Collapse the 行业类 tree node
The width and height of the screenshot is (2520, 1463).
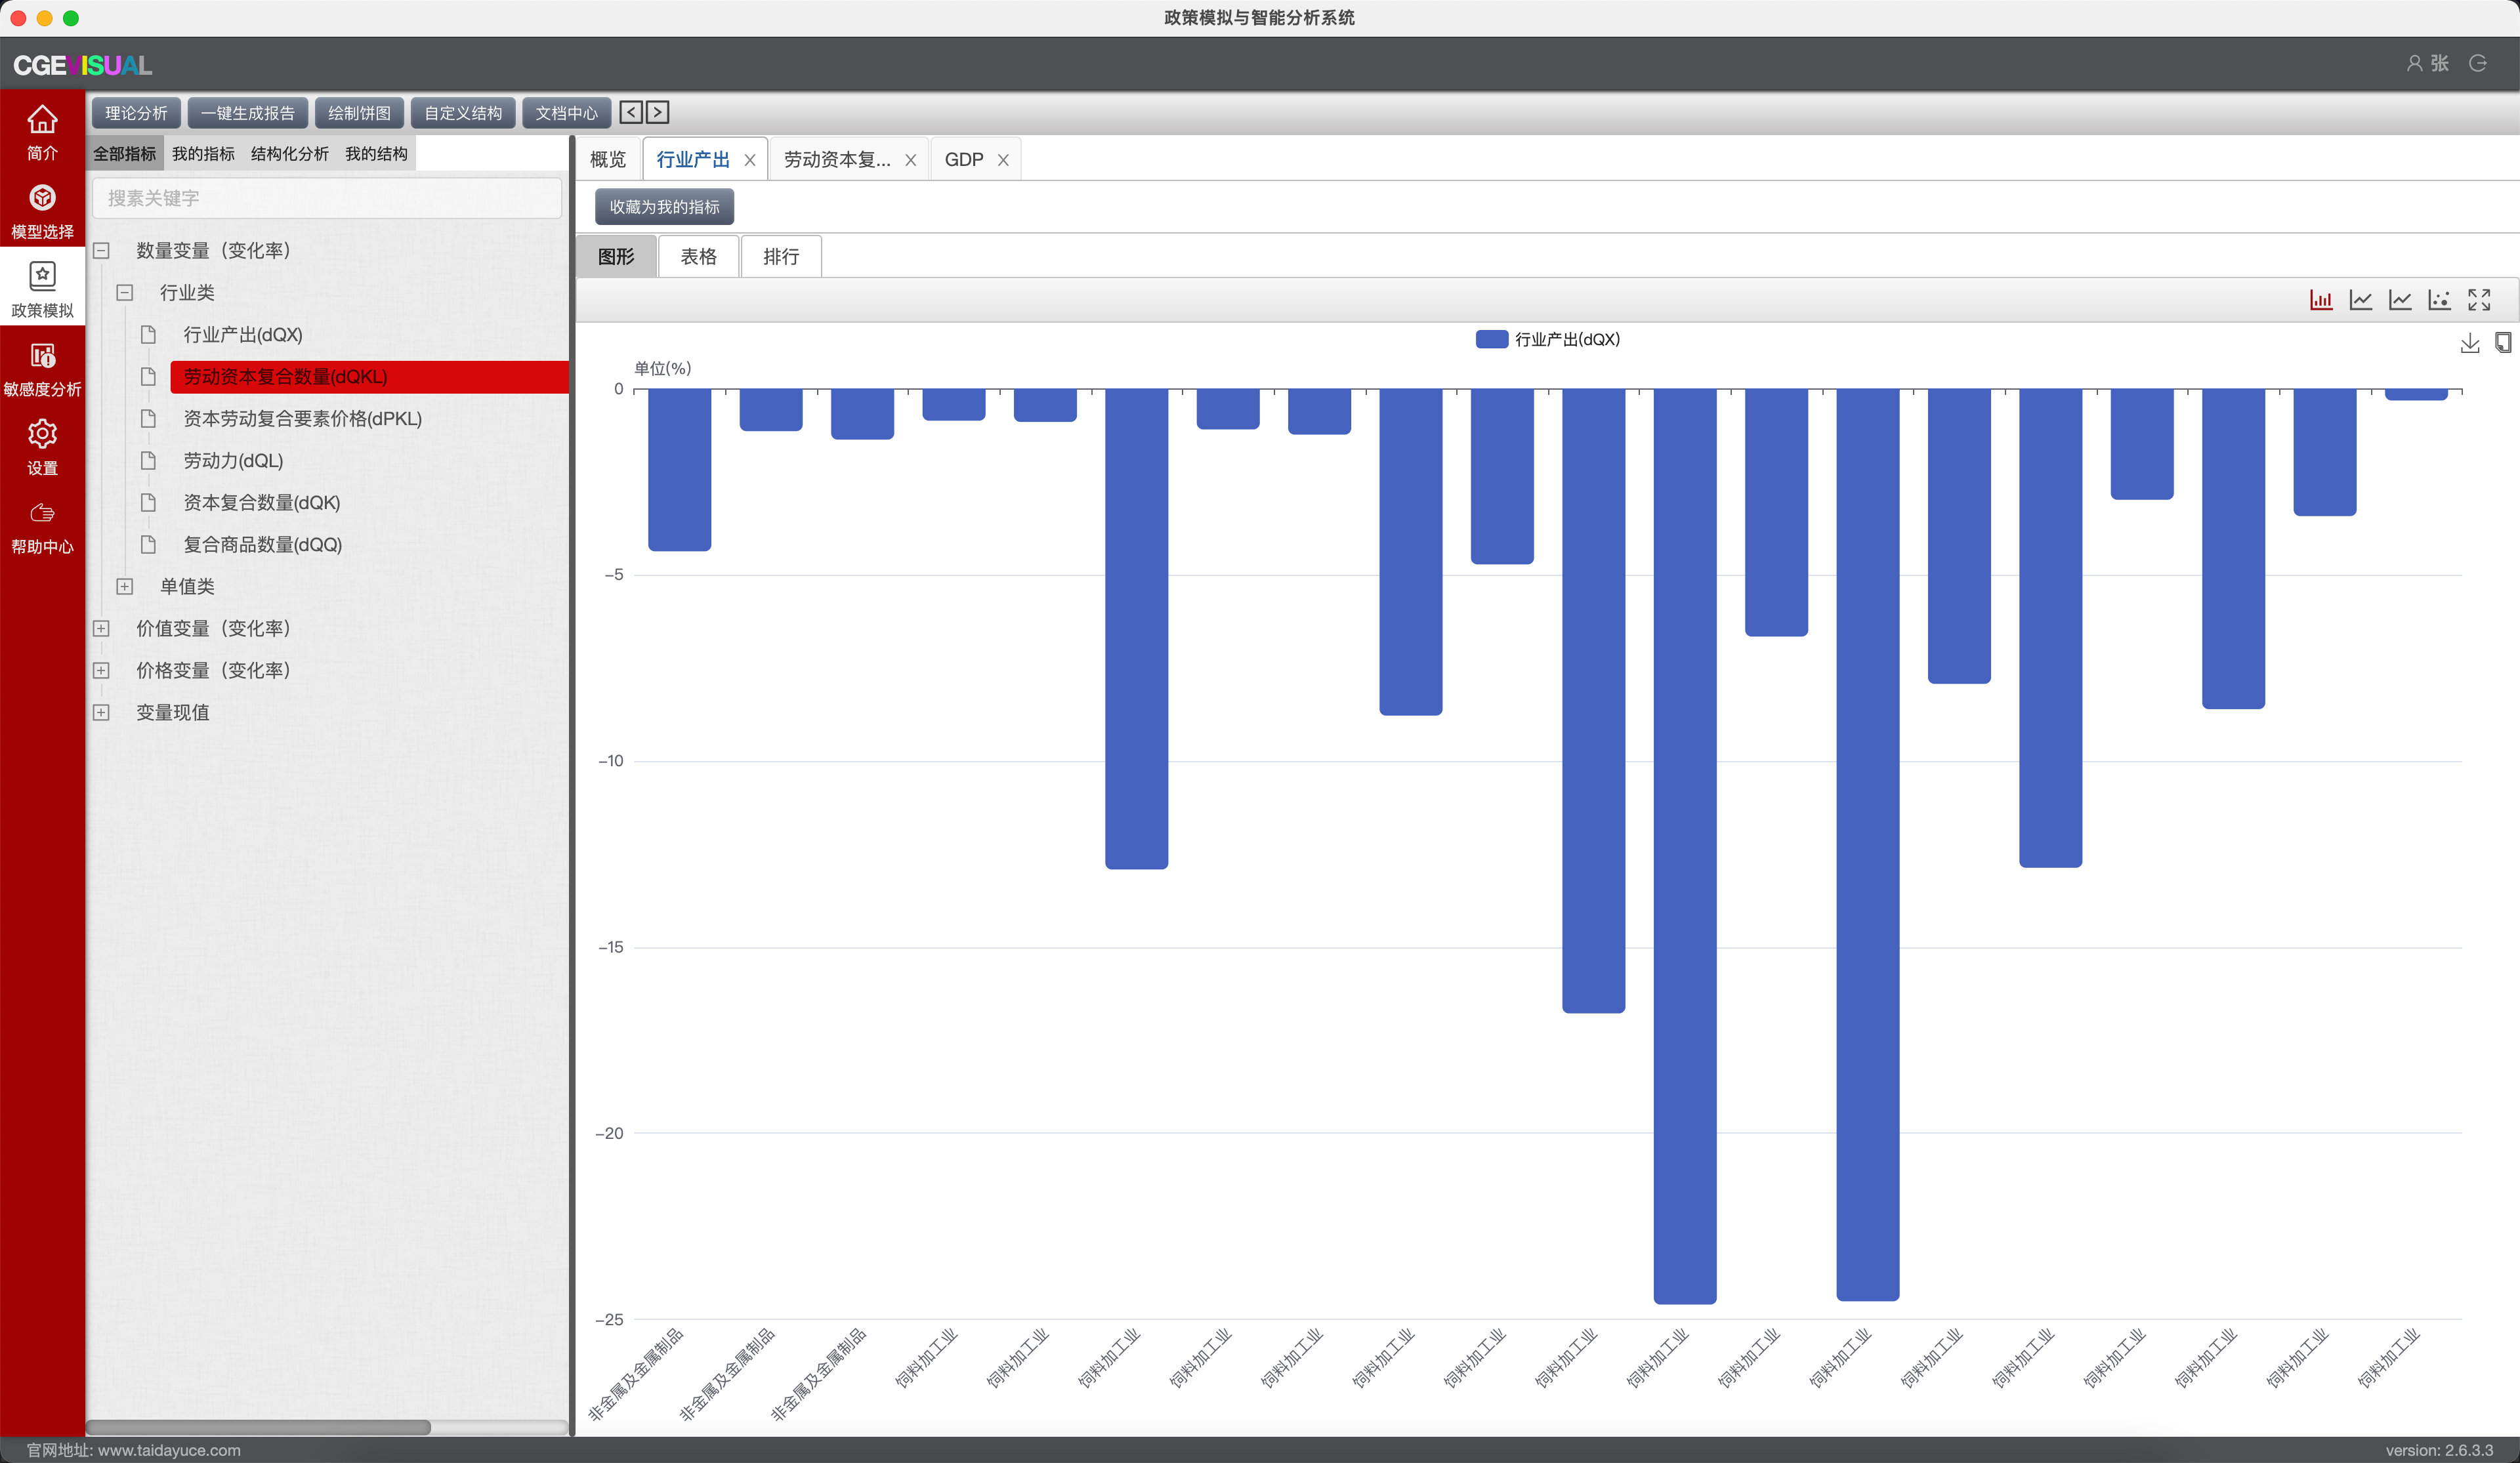click(125, 293)
